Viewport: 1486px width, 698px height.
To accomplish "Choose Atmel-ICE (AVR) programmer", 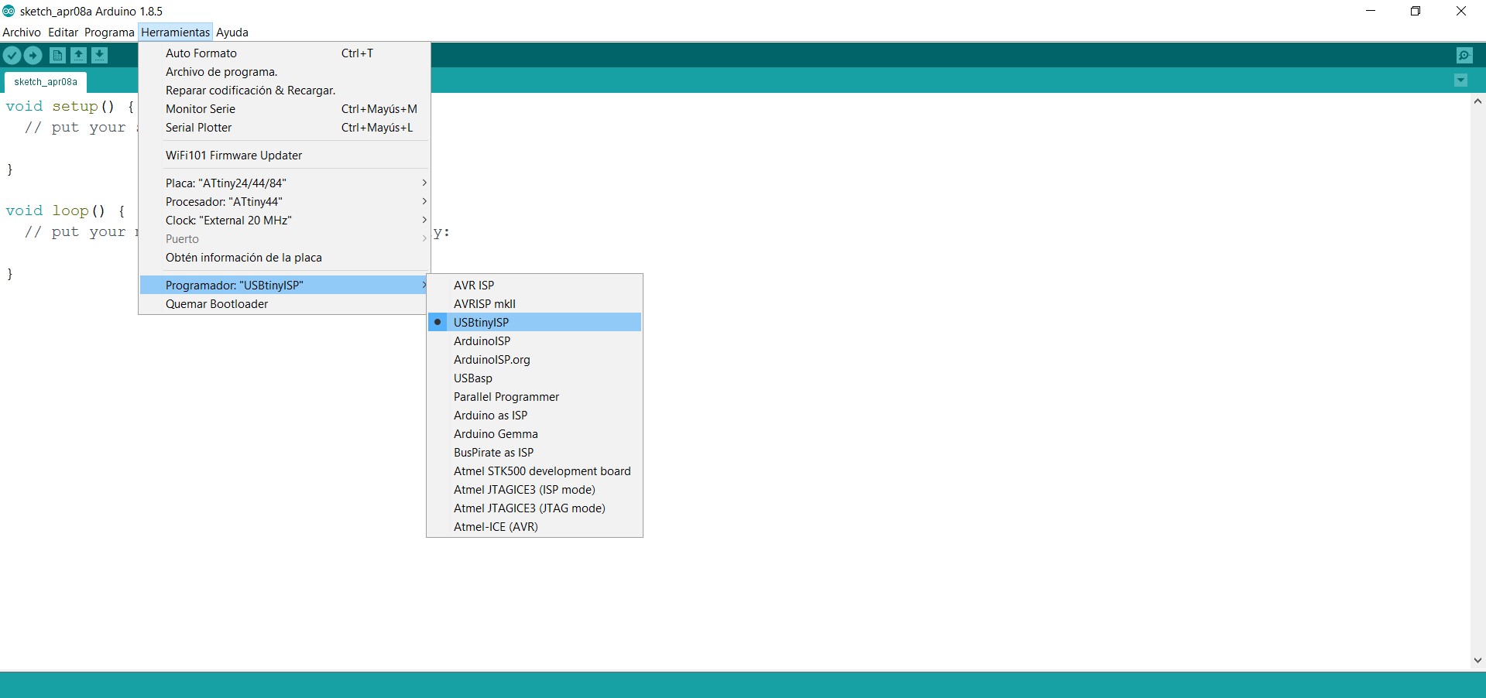I will 534,526.
